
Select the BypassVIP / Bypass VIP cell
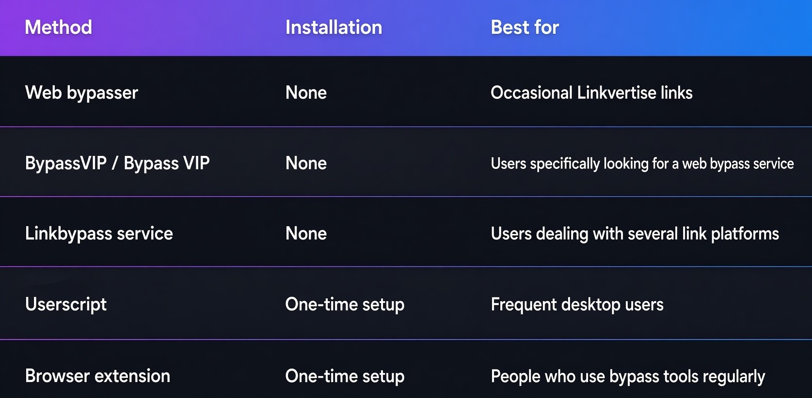pos(117,164)
